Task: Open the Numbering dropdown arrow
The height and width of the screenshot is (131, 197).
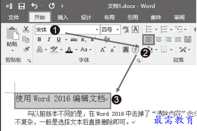Action: (x=171, y=30)
